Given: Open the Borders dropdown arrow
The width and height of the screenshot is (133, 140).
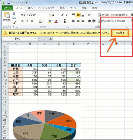Looking at the screenshot, I should [44, 21].
